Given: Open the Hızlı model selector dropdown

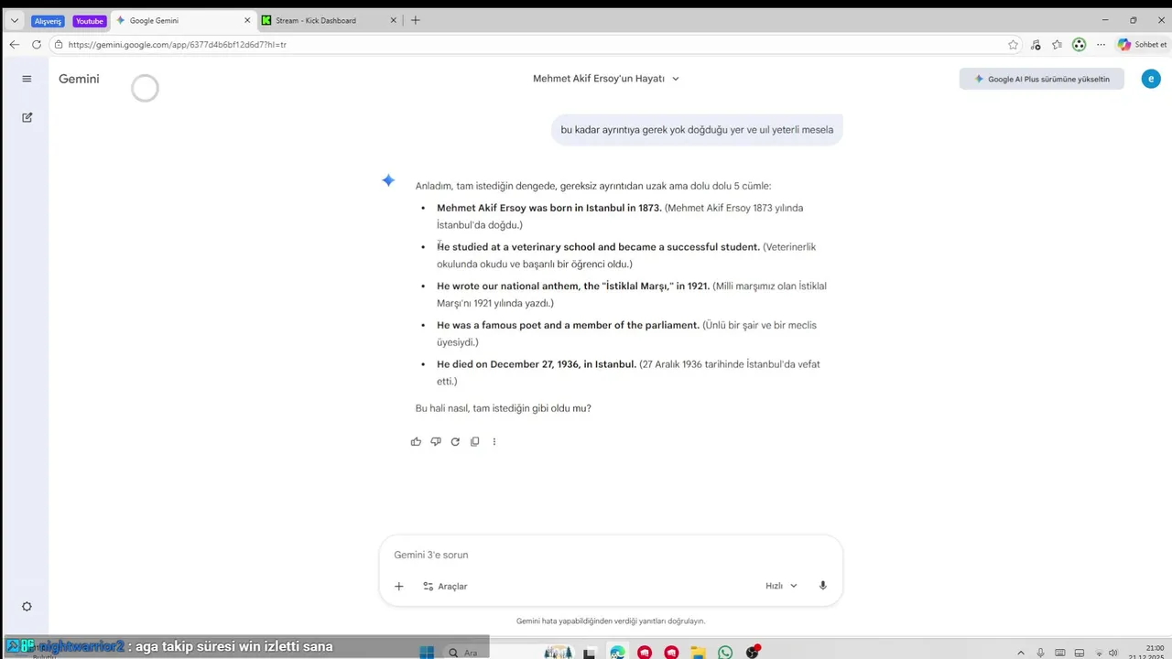Looking at the screenshot, I should 781,586.
